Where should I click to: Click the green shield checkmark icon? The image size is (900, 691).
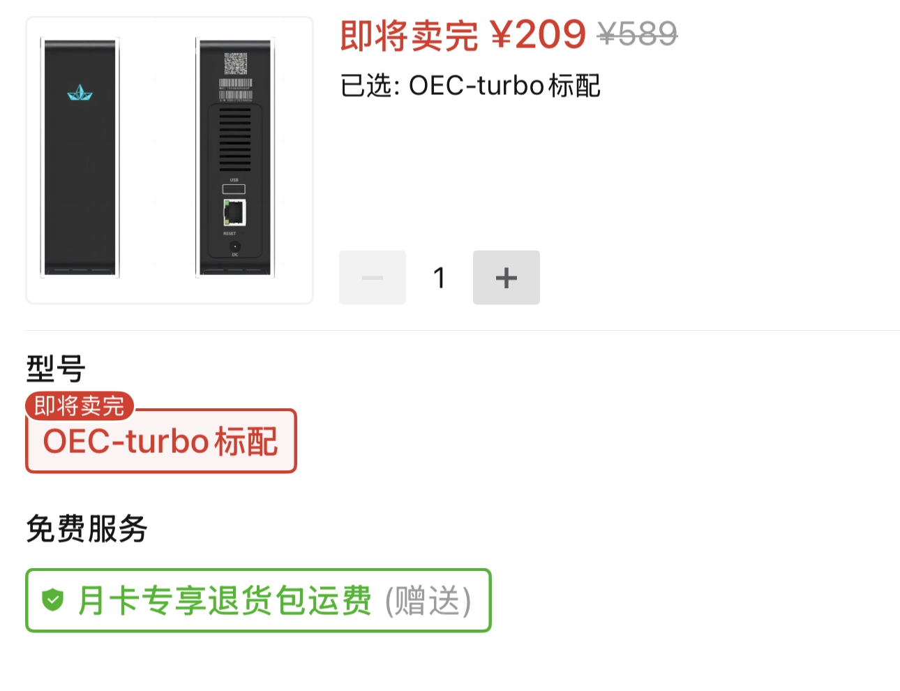[x=53, y=600]
